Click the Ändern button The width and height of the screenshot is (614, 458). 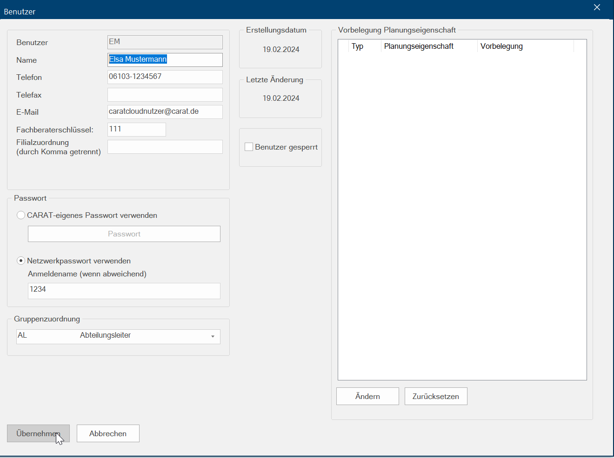point(367,396)
